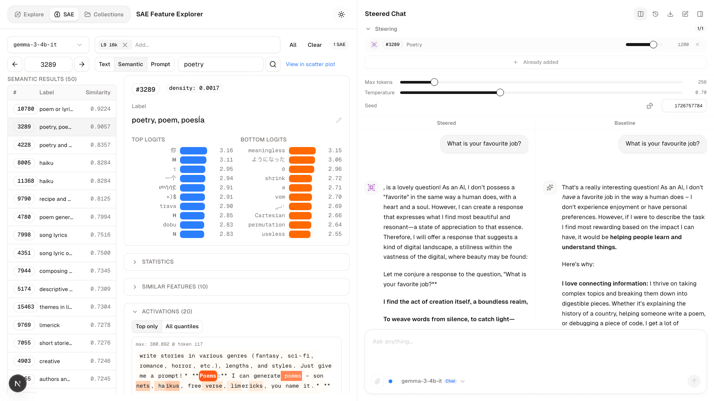
Task: Select result 7998 song lyrics
Action: click(x=62, y=235)
